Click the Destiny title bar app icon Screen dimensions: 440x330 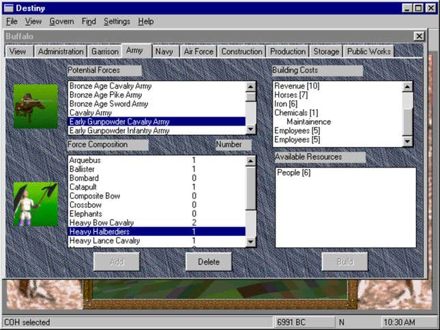[x=9, y=8]
